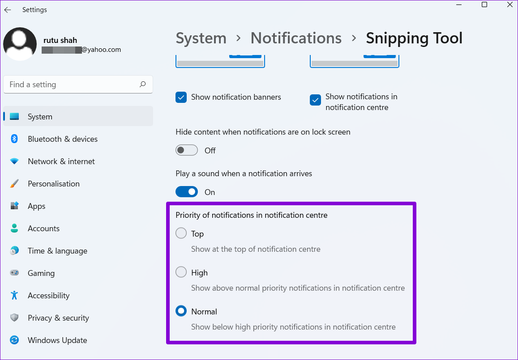The height and width of the screenshot is (360, 518).
Task: Select Top notification priority
Action: pyautogui.click(x=181, y=233)
